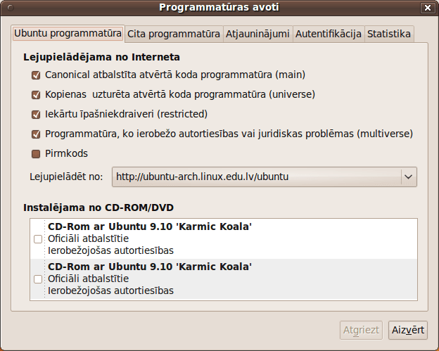The image size is (439, 351).
Task: Go to the Autentifikācija tab
Action: (x=329, y=34)
